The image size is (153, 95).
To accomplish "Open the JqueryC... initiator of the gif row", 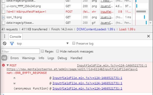I will click(x=107, y=23).
